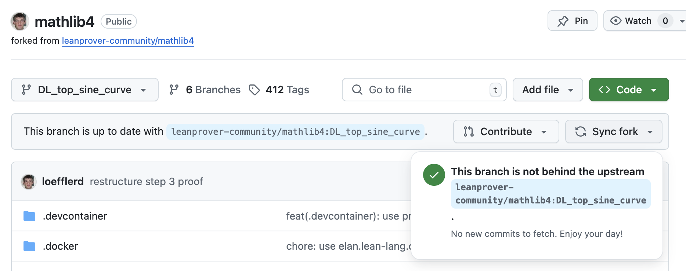This screenshot has height=271, width=686.
Task: Click the eye icon in Watch button
Action: coord(615,21)
